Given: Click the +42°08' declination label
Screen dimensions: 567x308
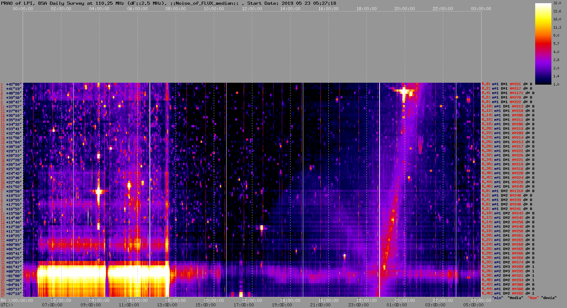Looking at the screenshot, I should tap(14, 84).
